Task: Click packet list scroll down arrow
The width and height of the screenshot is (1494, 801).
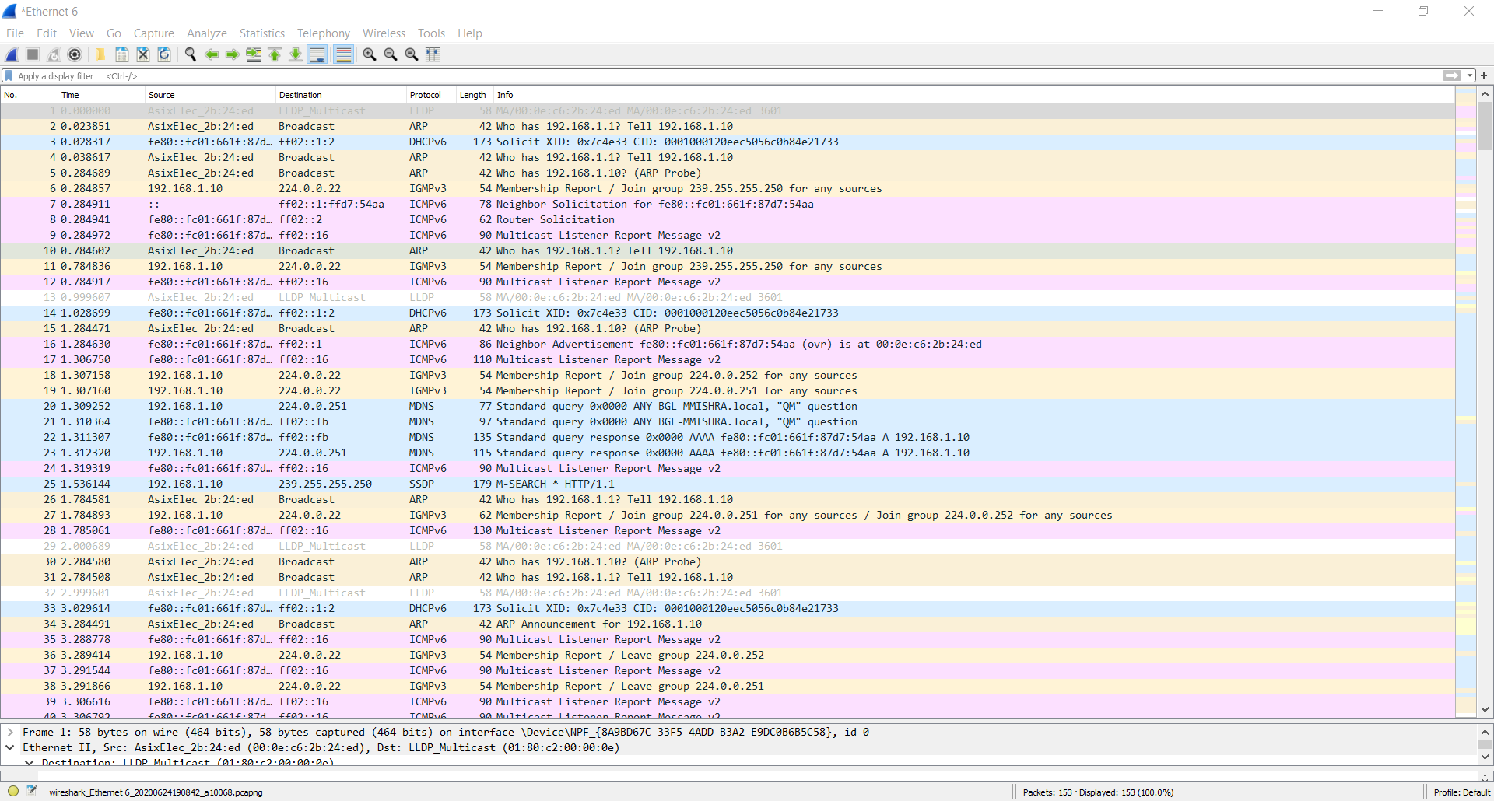Action: [1485, 709]
